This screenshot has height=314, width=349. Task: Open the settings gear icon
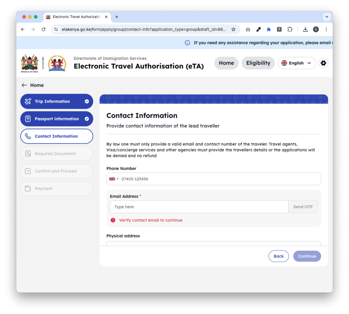tap(323, 63)
